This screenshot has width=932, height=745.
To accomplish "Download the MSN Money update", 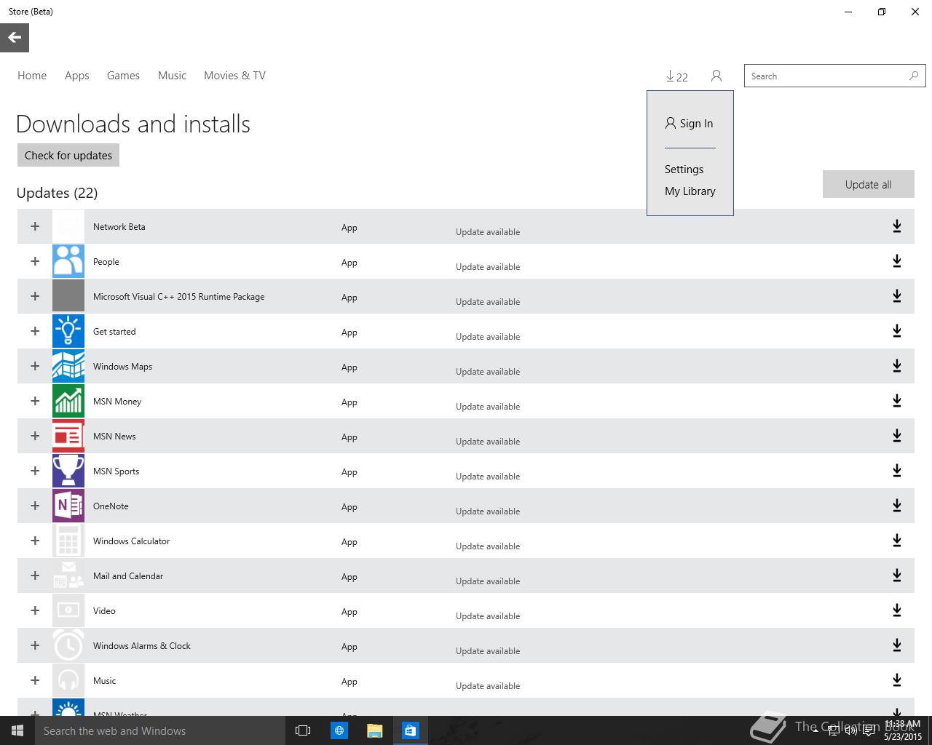I will click(x=897, y=401).
